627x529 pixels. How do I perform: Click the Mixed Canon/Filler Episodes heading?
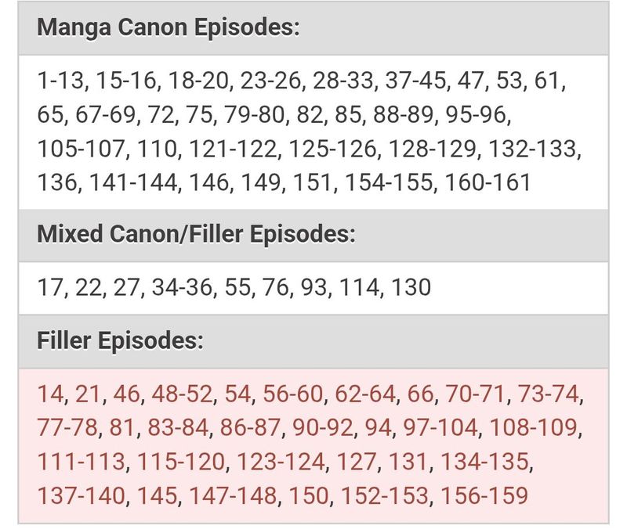coord(196,236)
